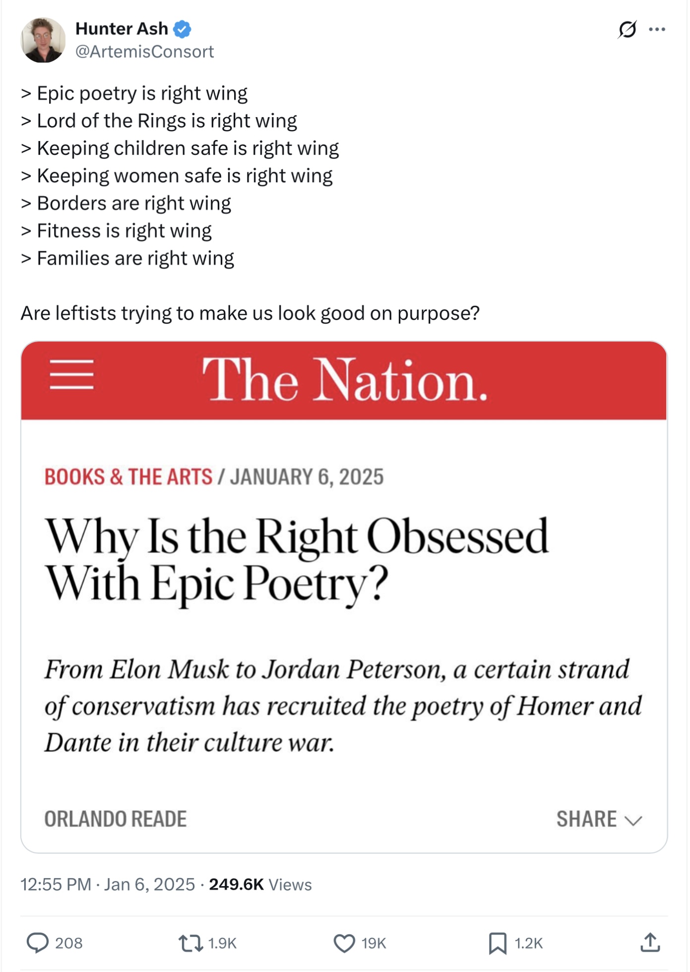Viewport: 690px width, 972px height.
Task: Click The Nation logo
Action: click(345, 380)
